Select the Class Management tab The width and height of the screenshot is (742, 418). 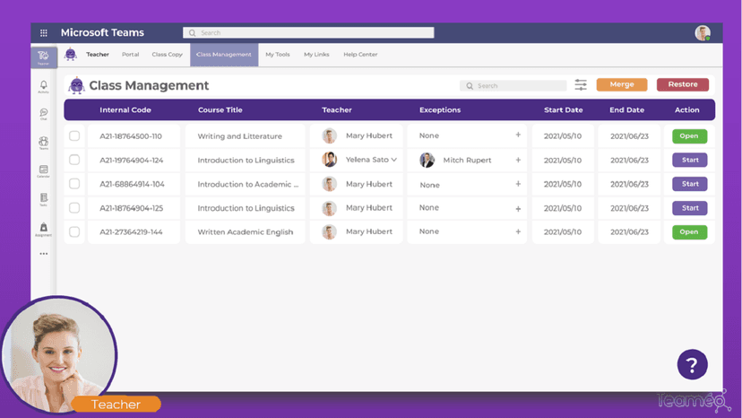tap(224, 55)
